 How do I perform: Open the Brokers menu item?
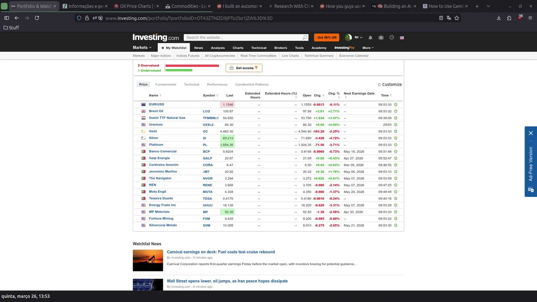(281, 48)
